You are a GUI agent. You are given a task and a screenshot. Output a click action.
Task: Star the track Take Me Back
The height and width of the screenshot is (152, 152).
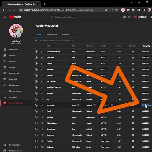42,123
